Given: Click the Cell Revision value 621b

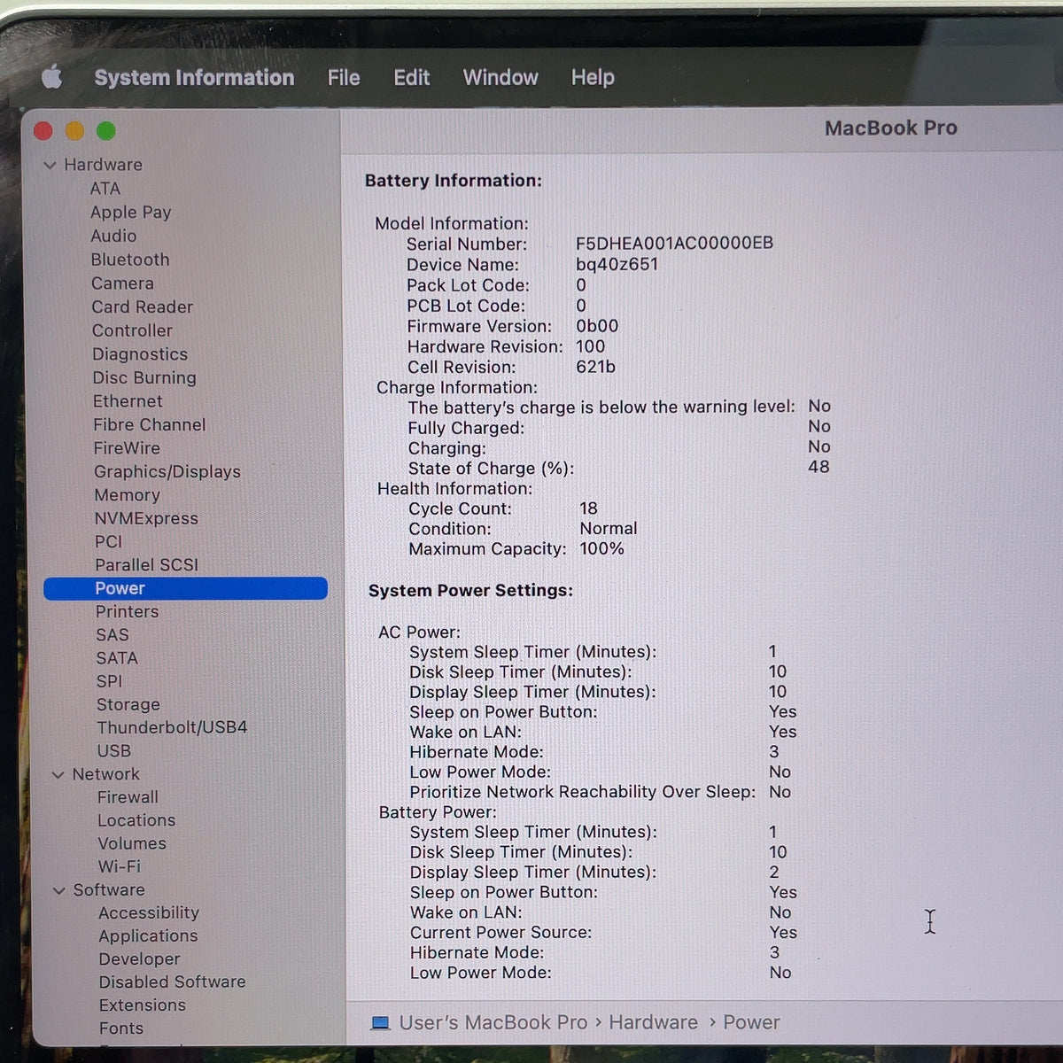Looking at the screenshot, I should point(595,366).
